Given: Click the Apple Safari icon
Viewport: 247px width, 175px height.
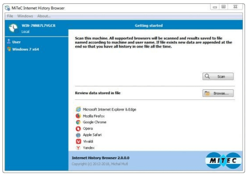Looking at the screenshot, I should pyautogui.click(x=78, y=135).
